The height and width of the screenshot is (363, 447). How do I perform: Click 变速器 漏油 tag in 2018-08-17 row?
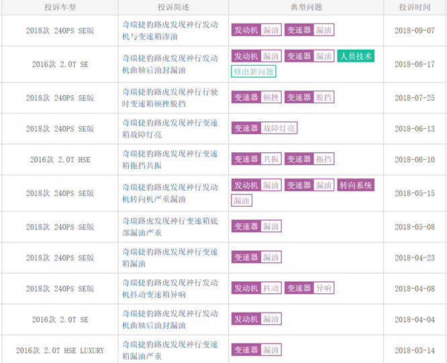point(309,56)
